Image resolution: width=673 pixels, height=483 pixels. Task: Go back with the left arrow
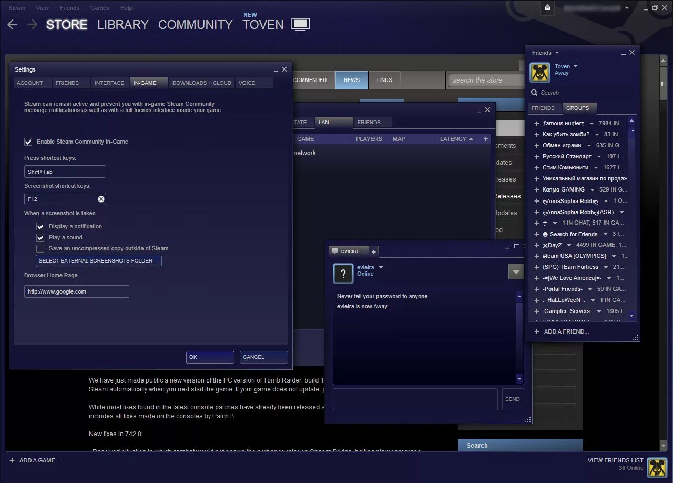(x=13, y=24)
